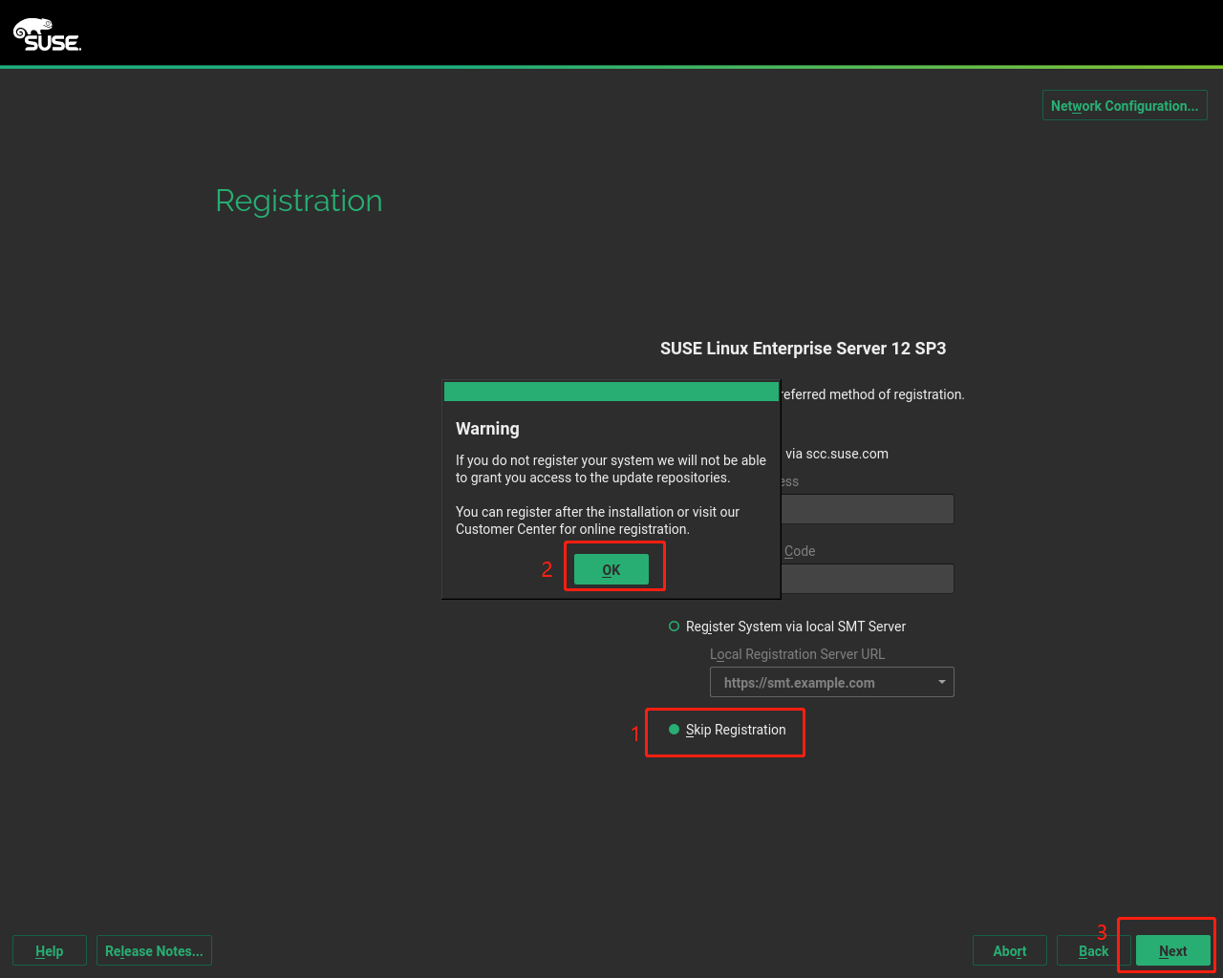Click the Warning dialog title text
The image size is (1223, 978).
[x=487, y=429]
